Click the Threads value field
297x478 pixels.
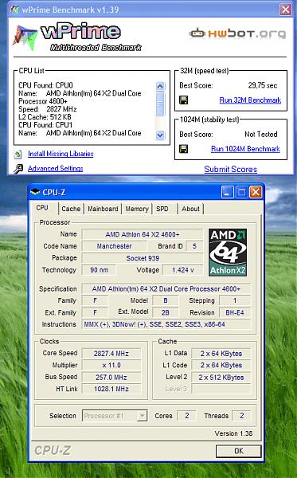[241, 416]
